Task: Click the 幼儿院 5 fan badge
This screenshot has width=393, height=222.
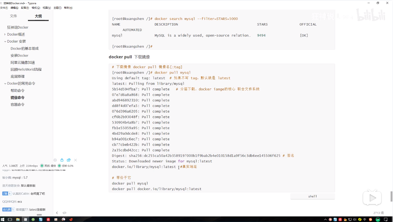Action: point(8,209)
